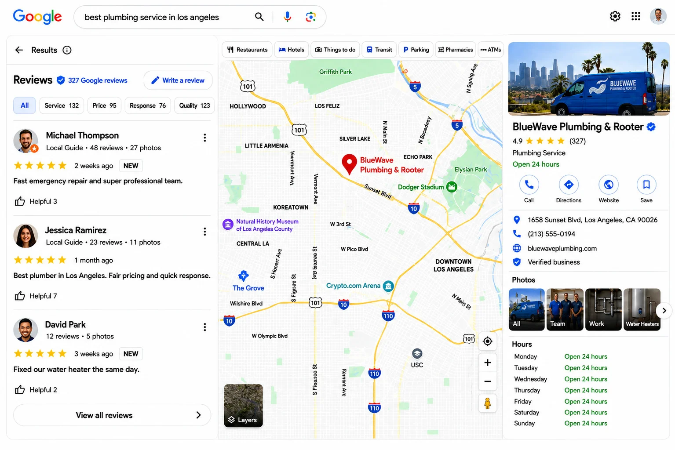Viewport: 675px width, 450px height.
Task: Show Transit on the map
Action: [x=379, y=50]
